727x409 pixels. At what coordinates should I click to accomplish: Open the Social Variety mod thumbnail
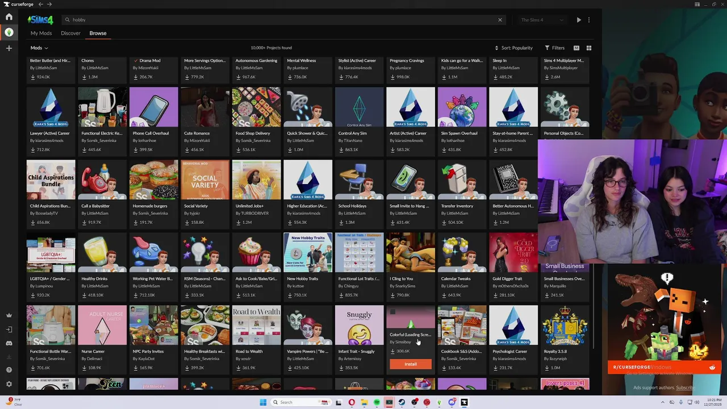coord(205,180)
